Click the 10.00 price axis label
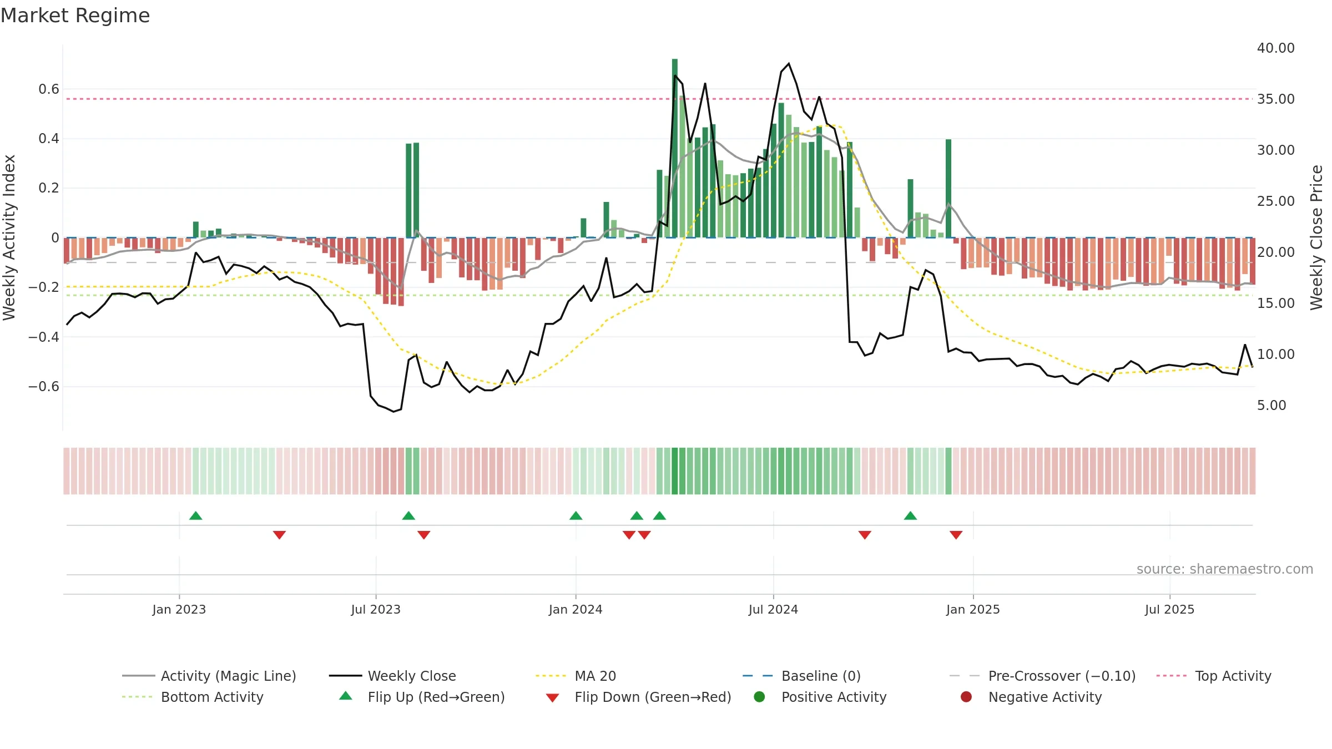The height and width of the screenshot is (749, 1332). 1275,355
